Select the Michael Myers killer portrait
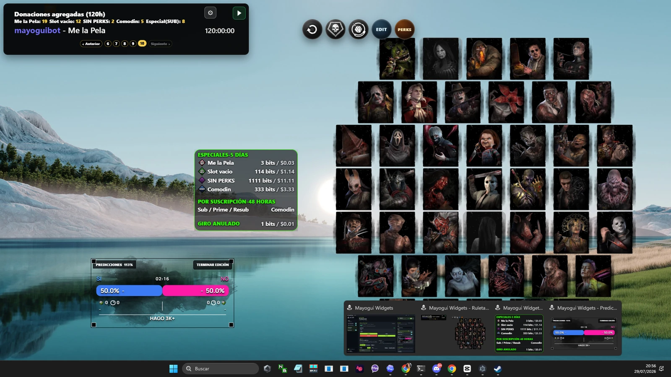The height and width of the screenshot is (377, 671). click(x=614, y=232)
